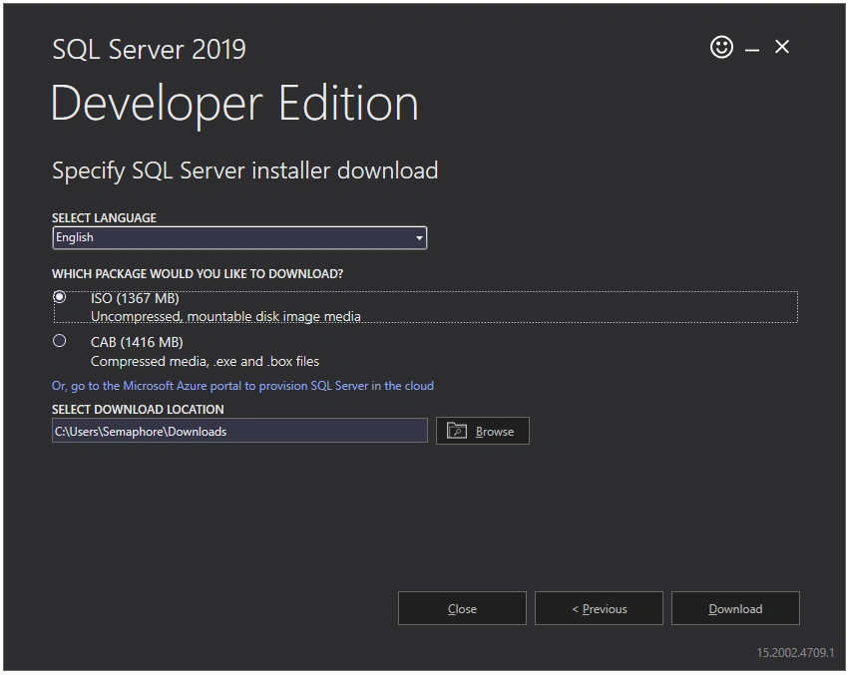Screen dimensions: 849x675
Task: Click the version number 15.2002.4709.1
Action: click(795, 653)
